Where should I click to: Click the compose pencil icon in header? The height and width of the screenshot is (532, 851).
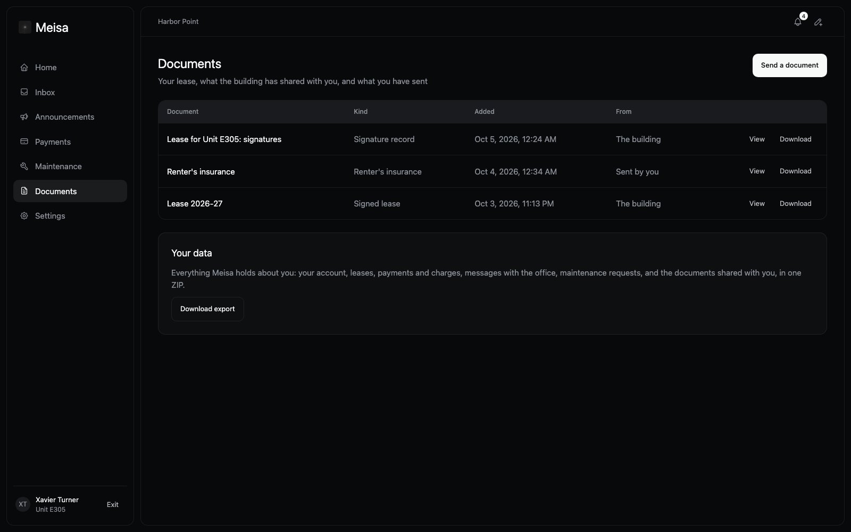pos(818,22)
